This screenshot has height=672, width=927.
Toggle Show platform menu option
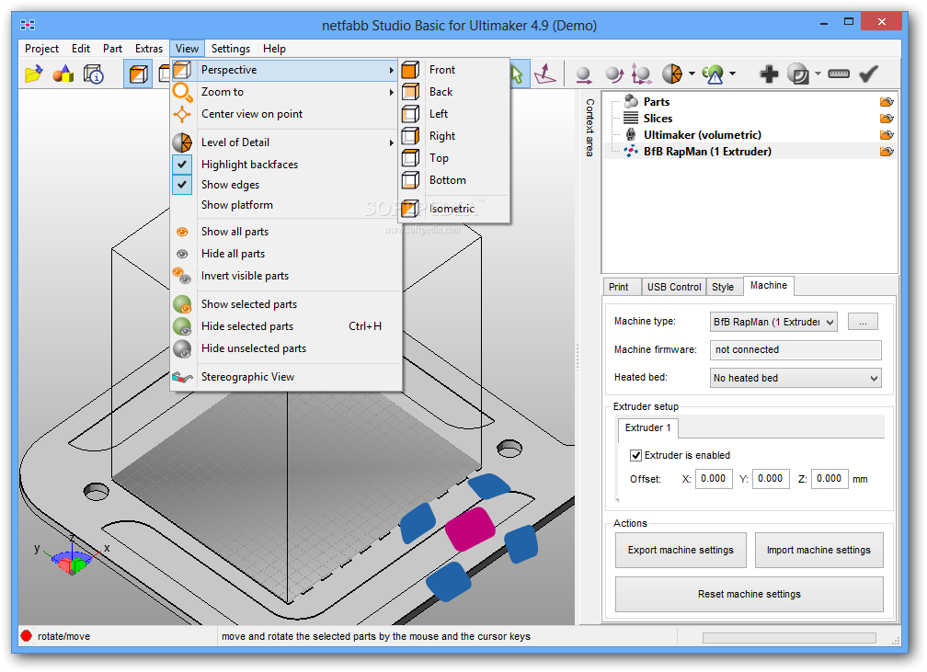click(285, 204)
